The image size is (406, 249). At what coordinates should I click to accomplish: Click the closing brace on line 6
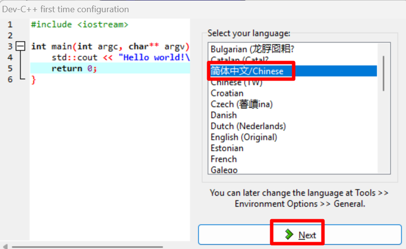pyautogui.click(x=33, y=80)
